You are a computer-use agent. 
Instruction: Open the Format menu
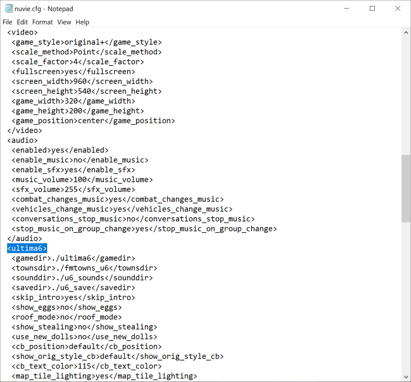[43, 22]
